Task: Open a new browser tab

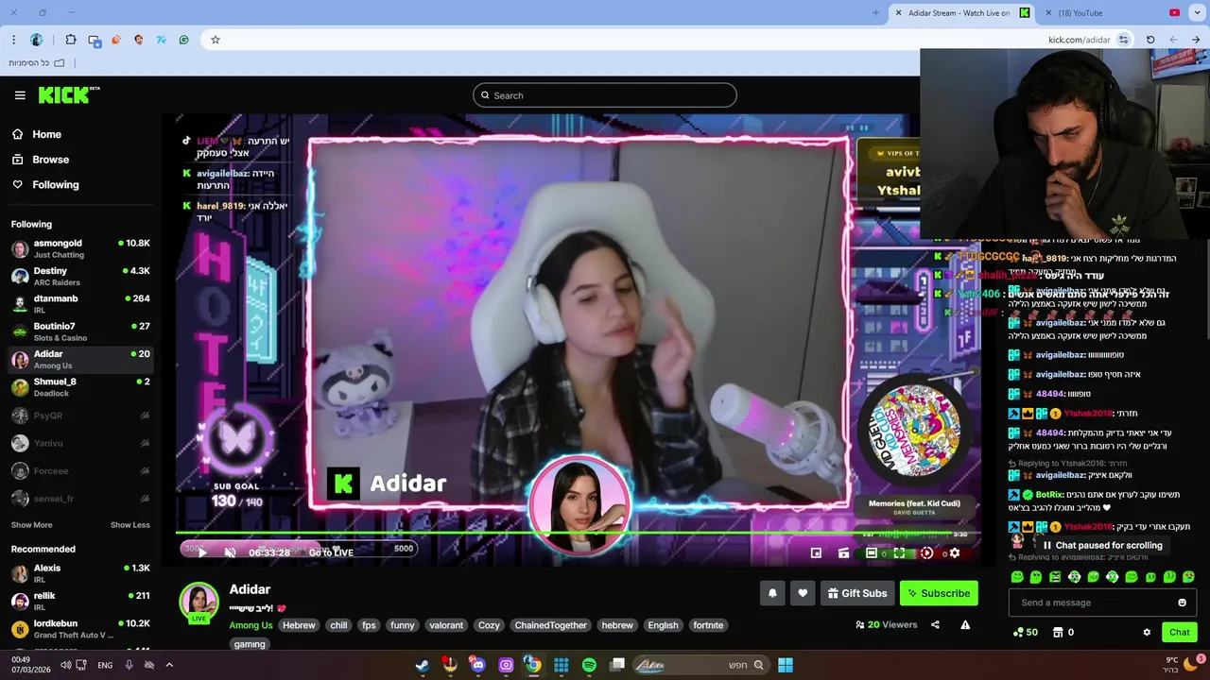Action: tap(875, 12)
